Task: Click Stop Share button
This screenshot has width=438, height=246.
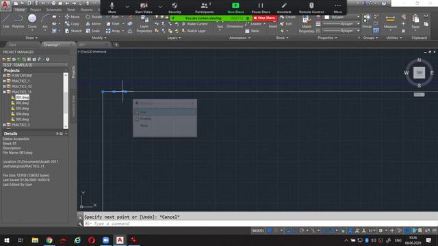Action: (x=265, y=18)
